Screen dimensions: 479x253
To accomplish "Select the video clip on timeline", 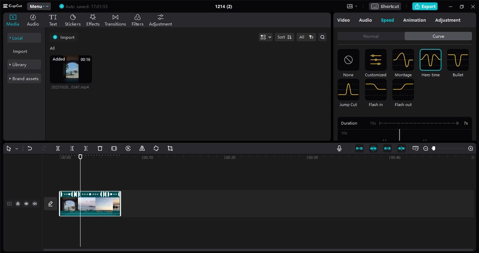I will click(90, 204).
